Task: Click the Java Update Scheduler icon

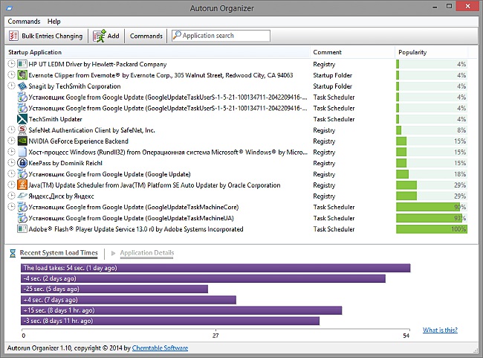Action: (22, 185)
